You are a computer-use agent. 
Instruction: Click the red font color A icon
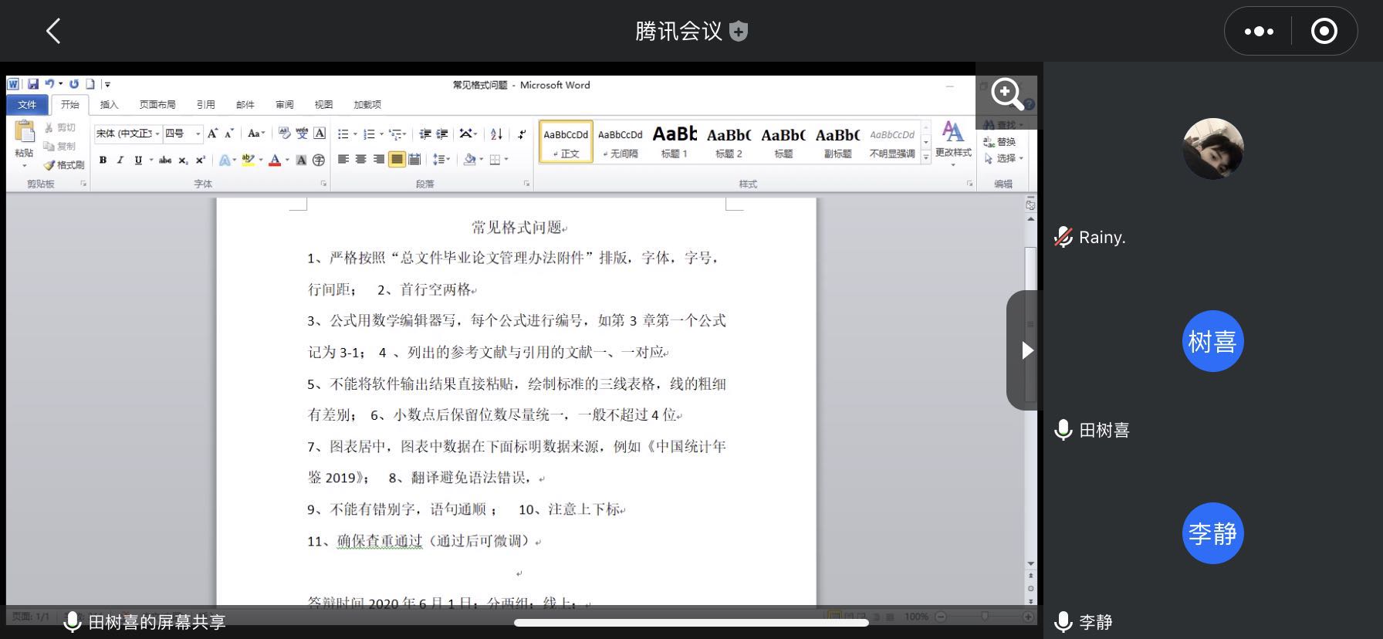click(275, 160)
